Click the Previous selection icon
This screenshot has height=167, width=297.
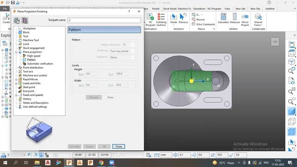click(x=183, y=19)
